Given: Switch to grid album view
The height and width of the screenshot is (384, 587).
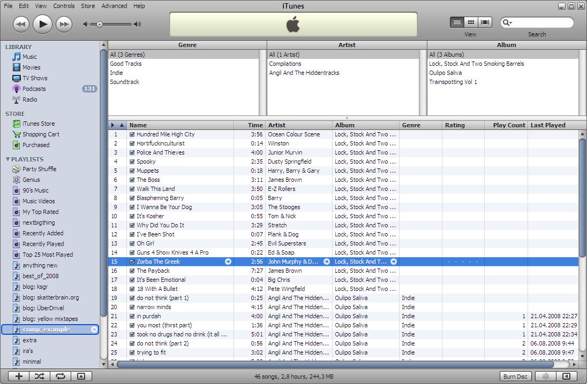Looking at the screenshot, I should pyautogui.click(x=471, y=22).
